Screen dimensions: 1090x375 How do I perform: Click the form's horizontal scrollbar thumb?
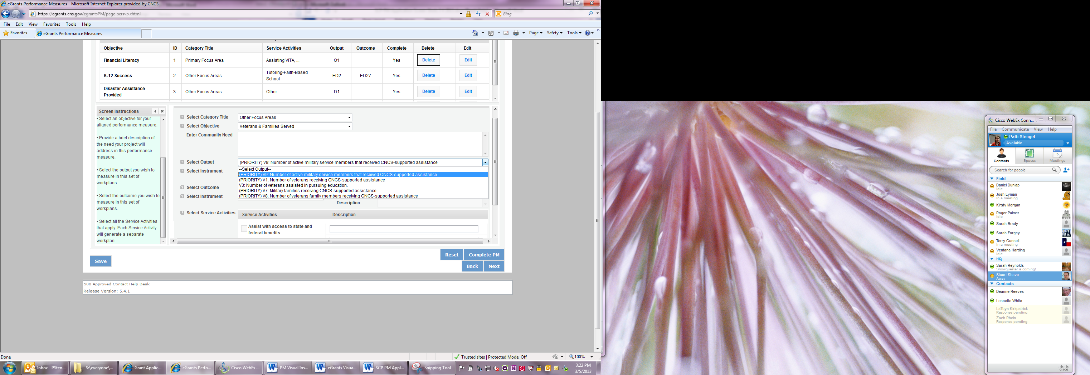click(x=330, y=241)
